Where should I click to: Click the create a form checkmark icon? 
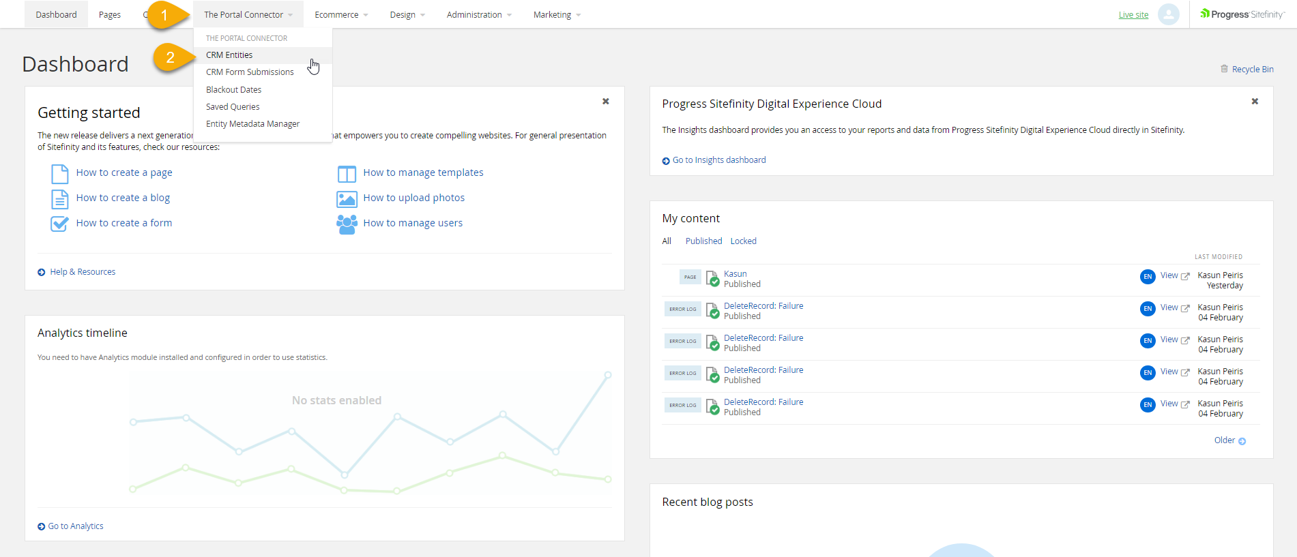[x=60, y=224]
